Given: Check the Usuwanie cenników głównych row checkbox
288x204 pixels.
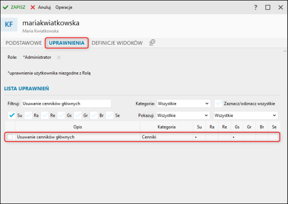Looking at the screenshot, I should [10, 137].
